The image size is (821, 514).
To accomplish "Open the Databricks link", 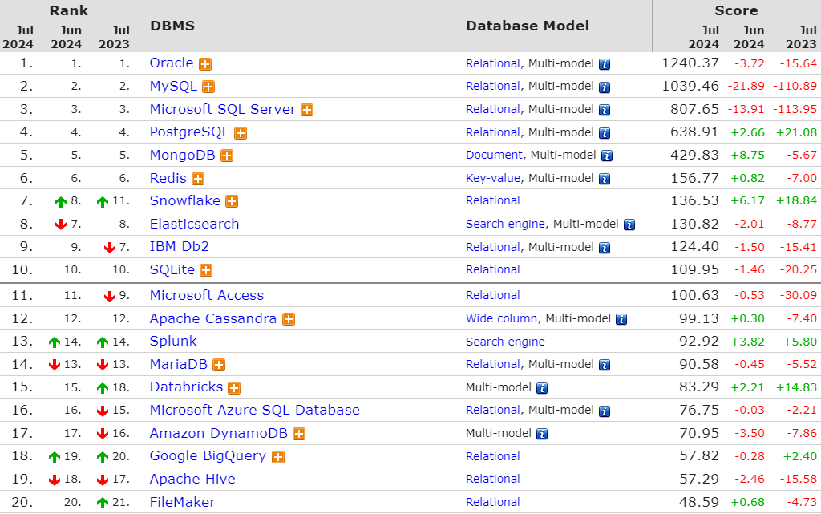I will 186,387.
